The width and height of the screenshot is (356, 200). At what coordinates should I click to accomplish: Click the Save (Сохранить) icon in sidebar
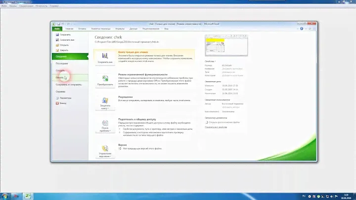coord(56,34)
